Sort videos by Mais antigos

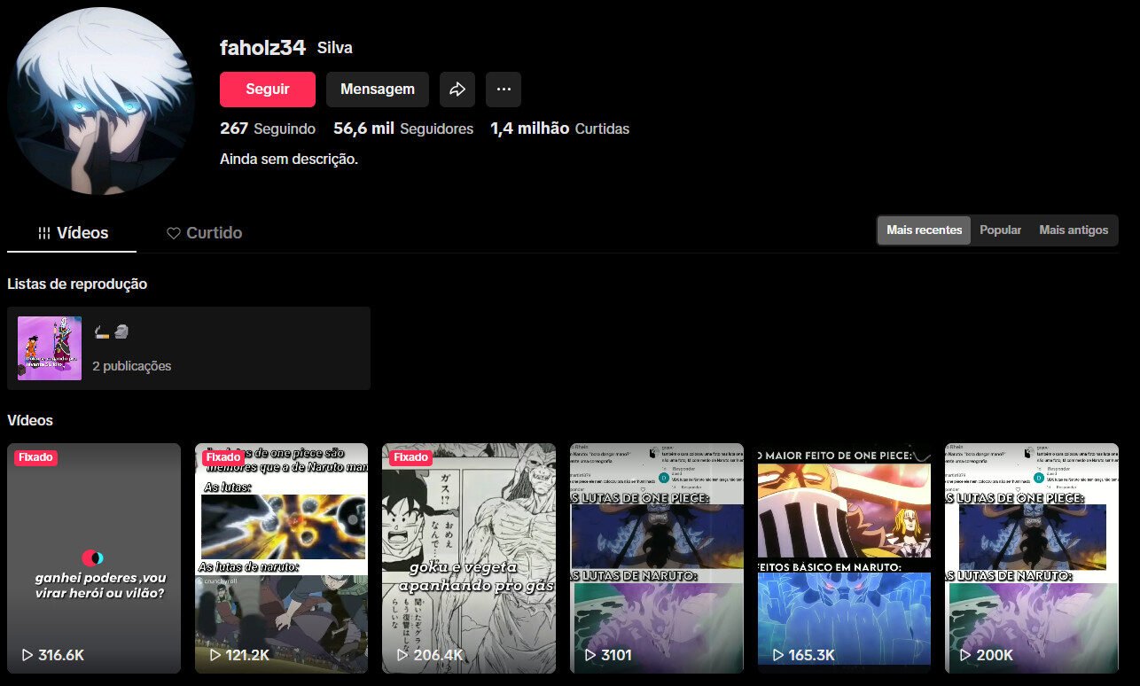pos(1074,230)
